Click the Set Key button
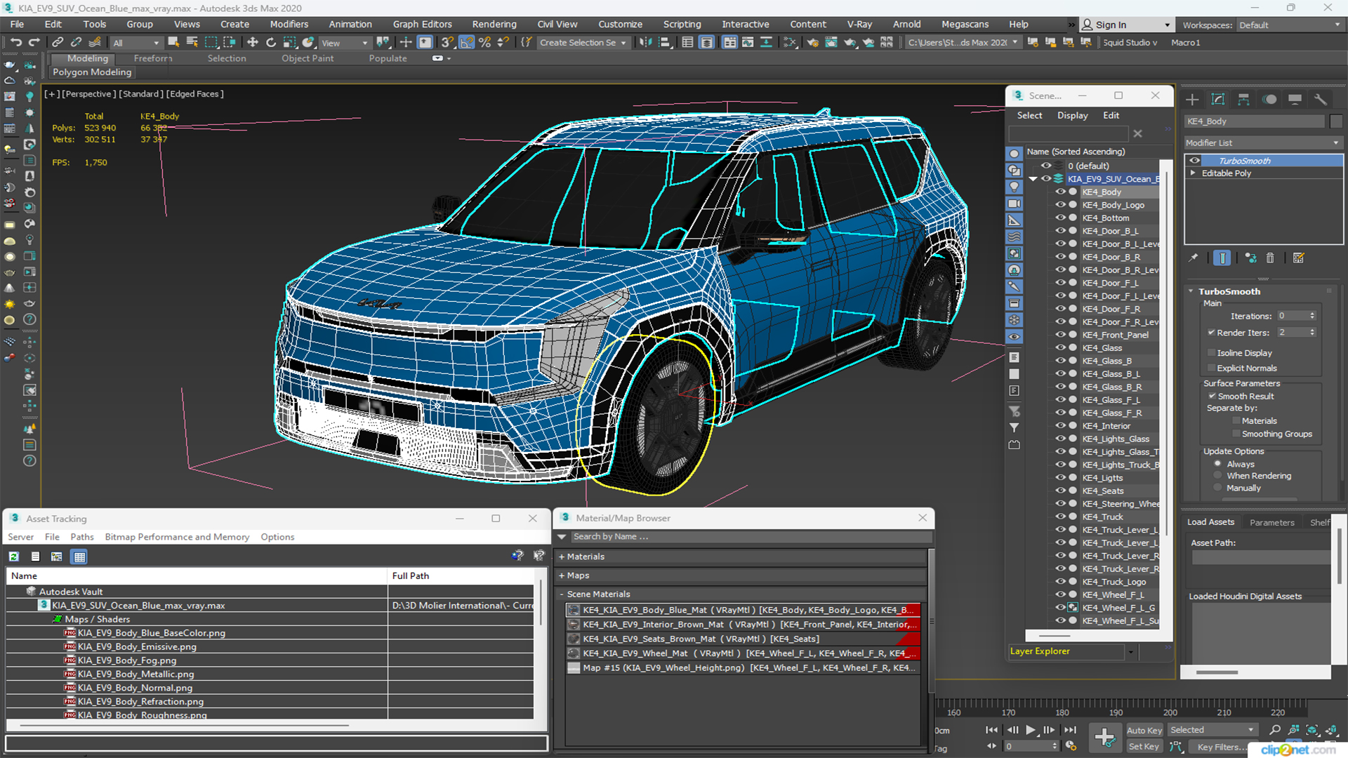 pyautogui.click(x=1144, y=747)
